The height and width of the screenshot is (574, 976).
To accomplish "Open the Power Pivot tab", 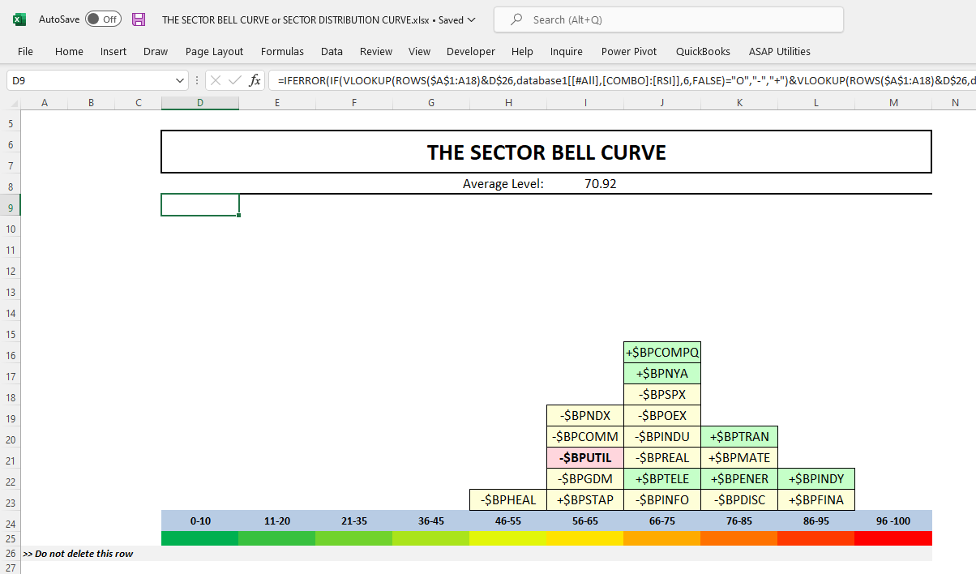I will click(629, 51).
